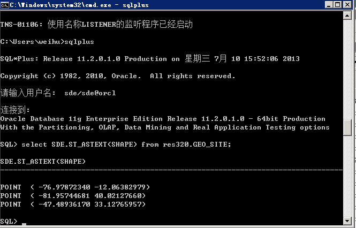Click the 'sde/sde@orcl' login text
Screen dimensions: 356x228
pos(90,93)
